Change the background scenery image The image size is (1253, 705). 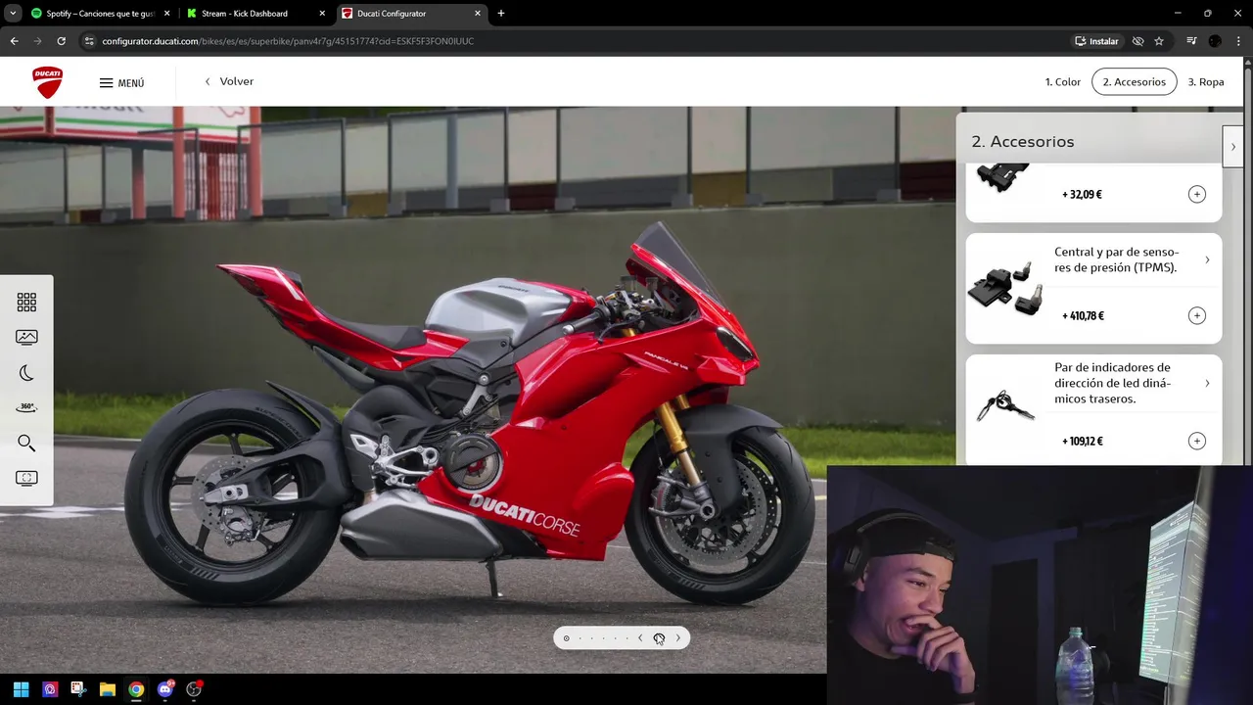click(x=26, y=337)
